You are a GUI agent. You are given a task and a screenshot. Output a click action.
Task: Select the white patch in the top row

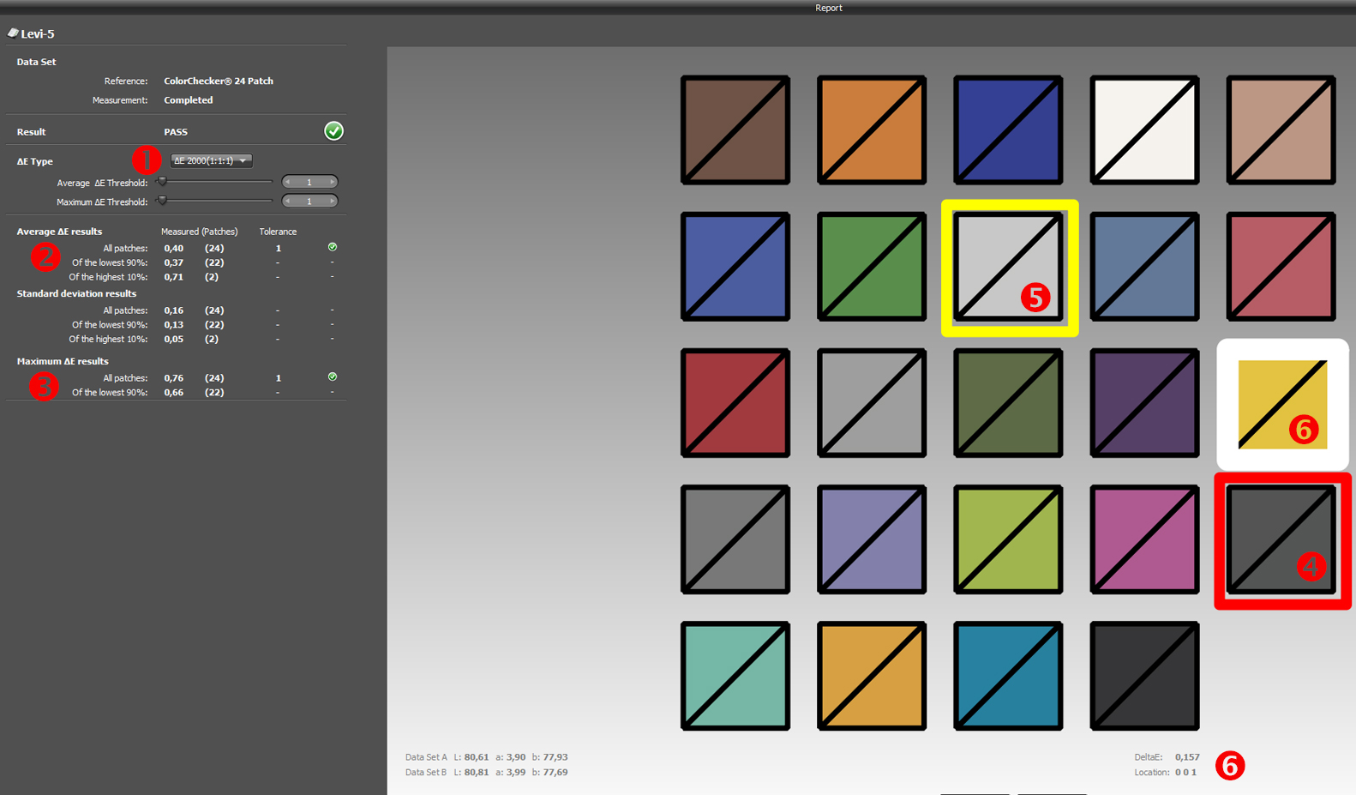pos(1144,130)
